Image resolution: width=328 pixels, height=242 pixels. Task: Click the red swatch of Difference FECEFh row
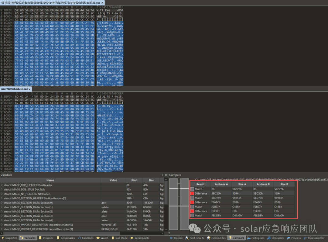click(x=192, y=211)
